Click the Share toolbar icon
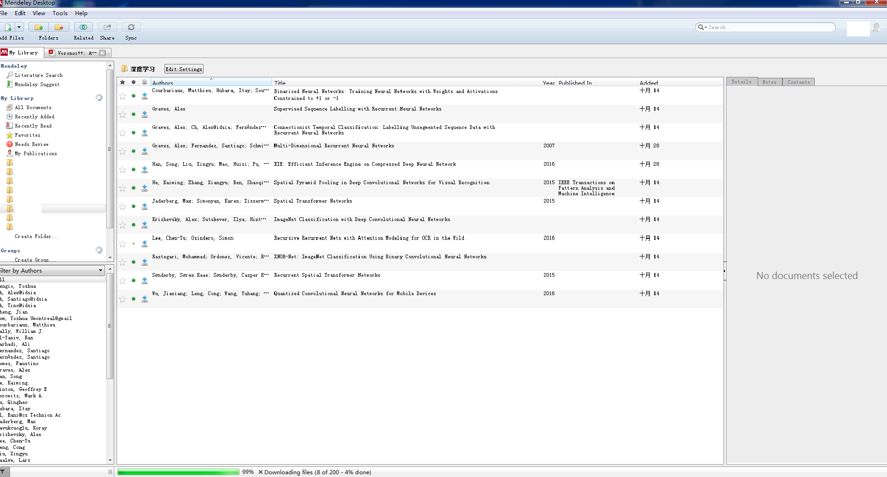Screen dimensions: 887x477 click(x=107, y=27)
